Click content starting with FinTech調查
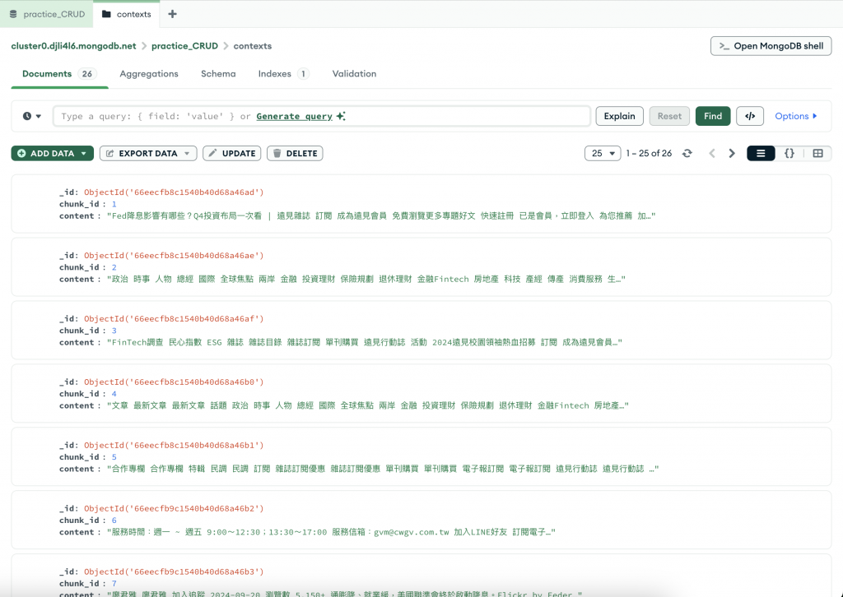 coord(364,343)
